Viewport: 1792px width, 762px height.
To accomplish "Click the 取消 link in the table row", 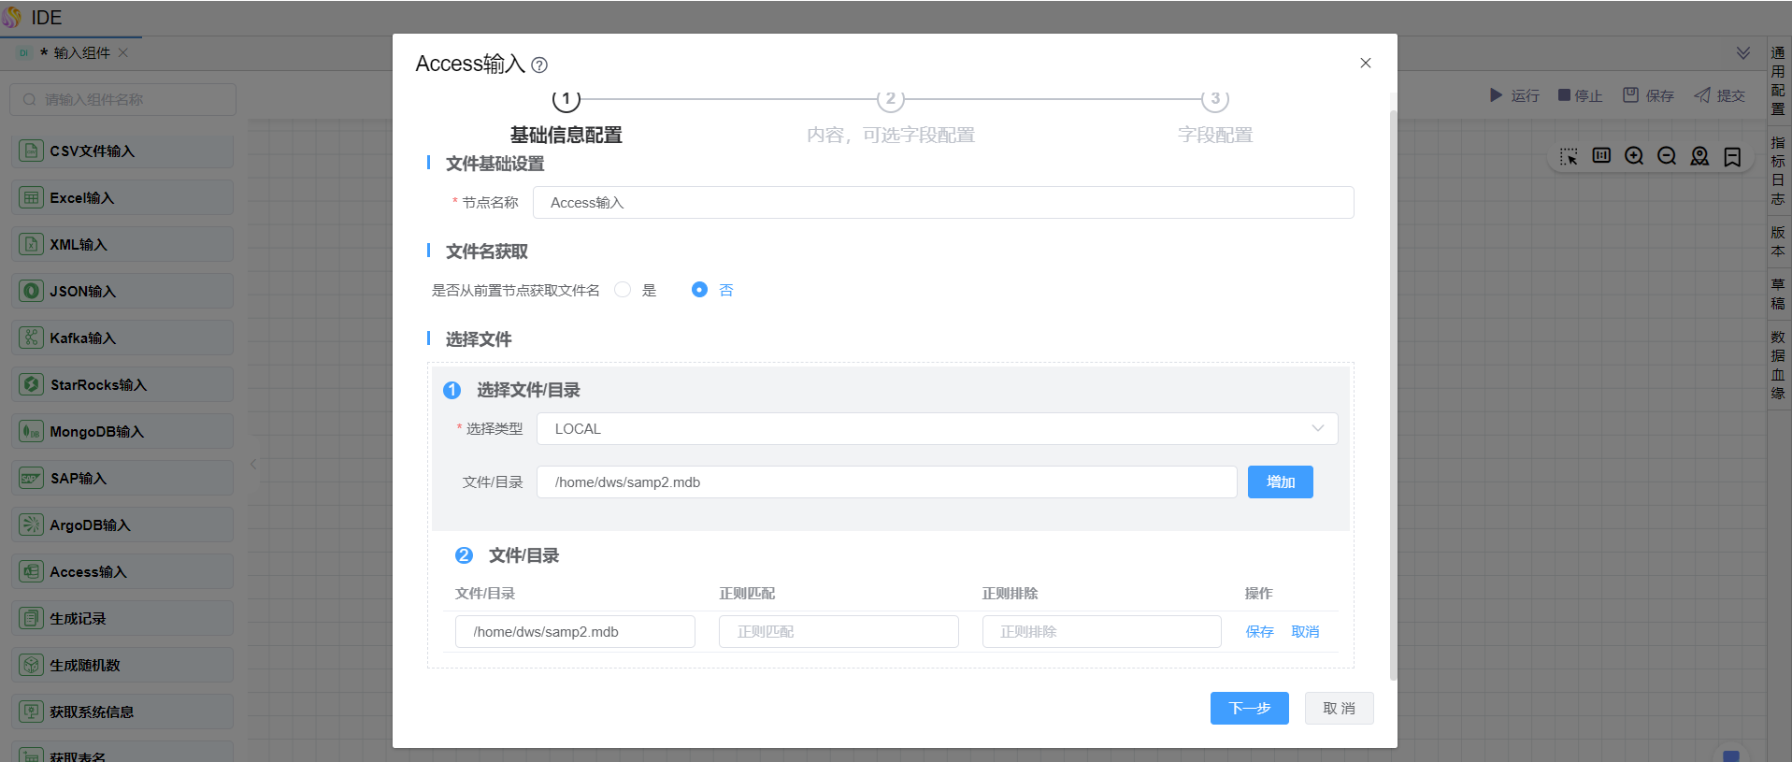I will point(1305,632).
